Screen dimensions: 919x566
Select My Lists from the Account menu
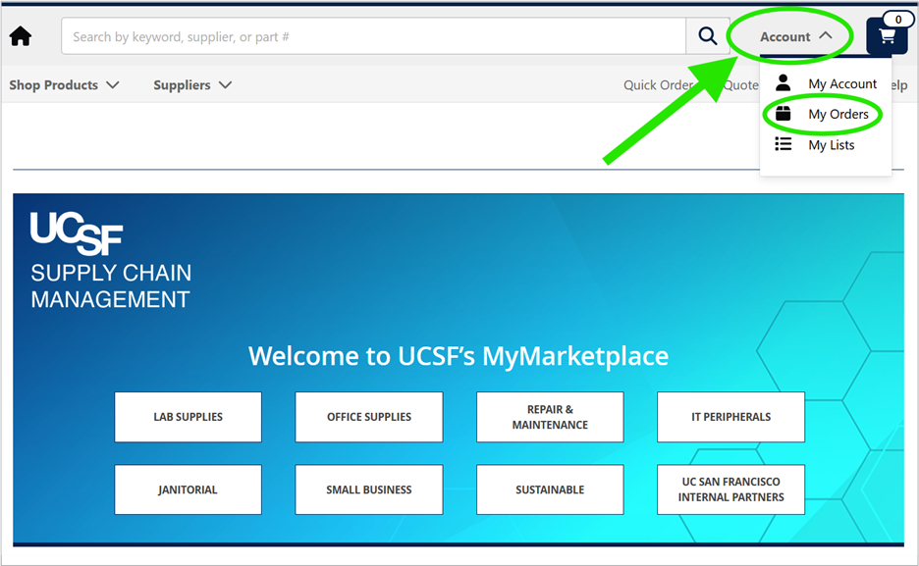coord(831,144)
